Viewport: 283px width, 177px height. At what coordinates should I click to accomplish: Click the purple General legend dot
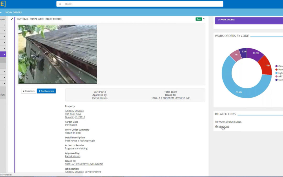[x=276, y=66]
